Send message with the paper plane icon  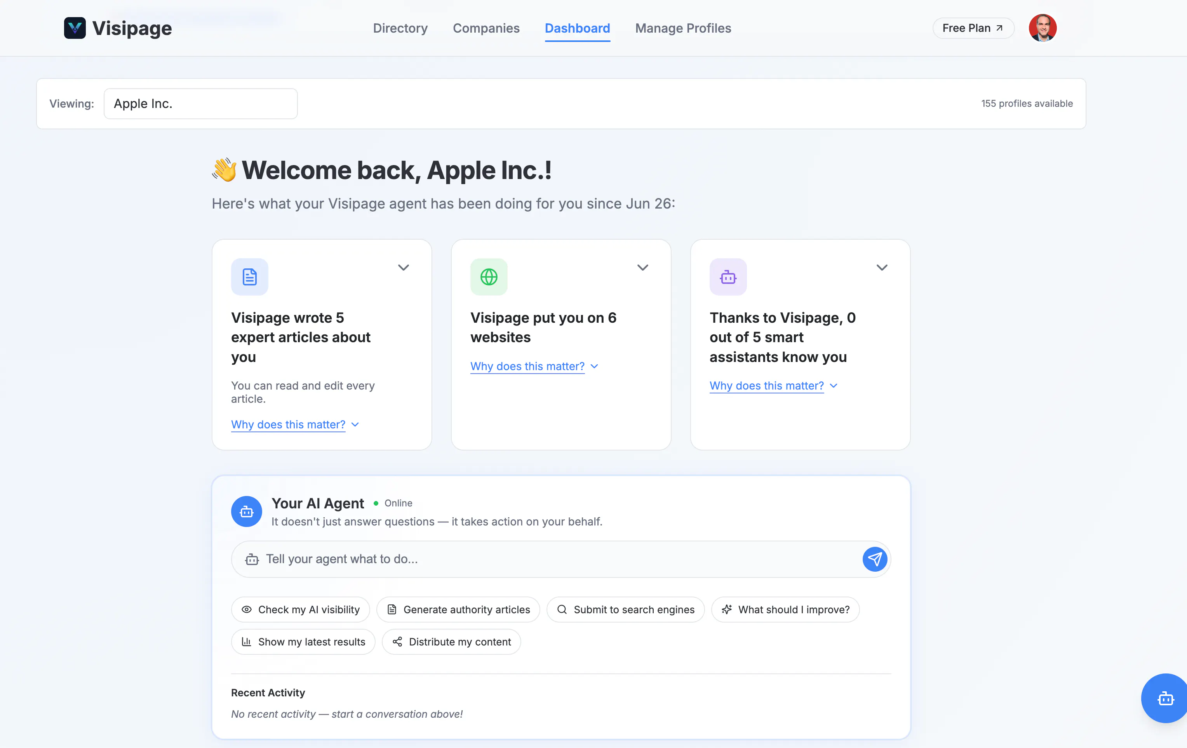click(874, 559)
